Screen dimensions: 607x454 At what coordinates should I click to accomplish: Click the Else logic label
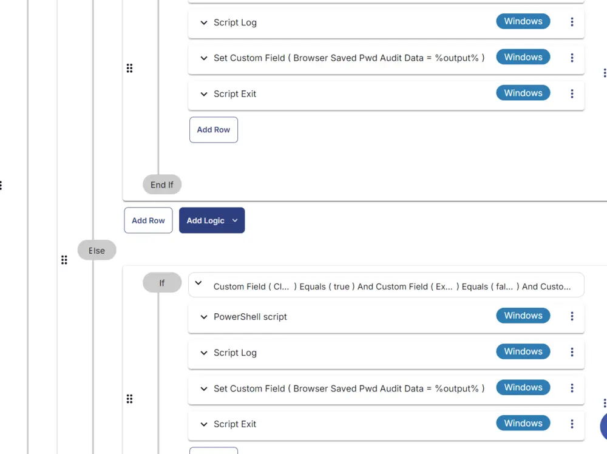point(97,251)
